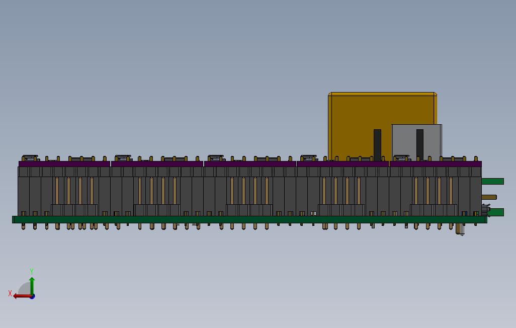Image resolution: width=516 pixels, height=328 pixels.
Task: Select the red X axis arrow
Action: coord(22,296)
